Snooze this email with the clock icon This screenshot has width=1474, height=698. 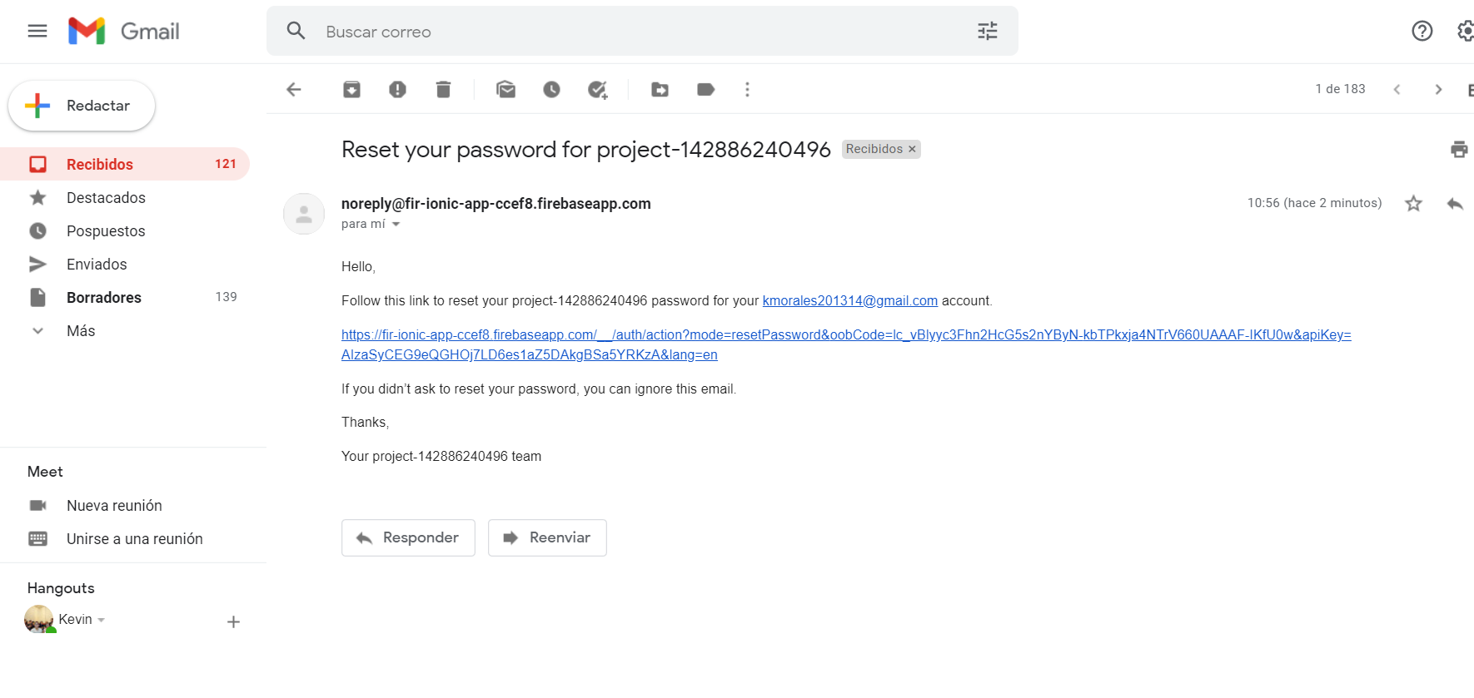click(x=551, y=89)
